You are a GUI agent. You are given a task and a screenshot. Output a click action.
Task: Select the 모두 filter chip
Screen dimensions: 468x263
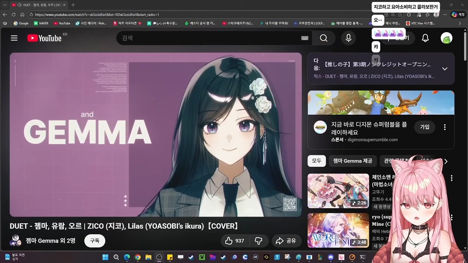point(317,161)
